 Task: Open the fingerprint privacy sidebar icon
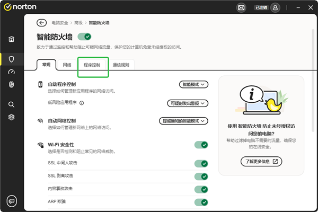[x=12, y=85]
